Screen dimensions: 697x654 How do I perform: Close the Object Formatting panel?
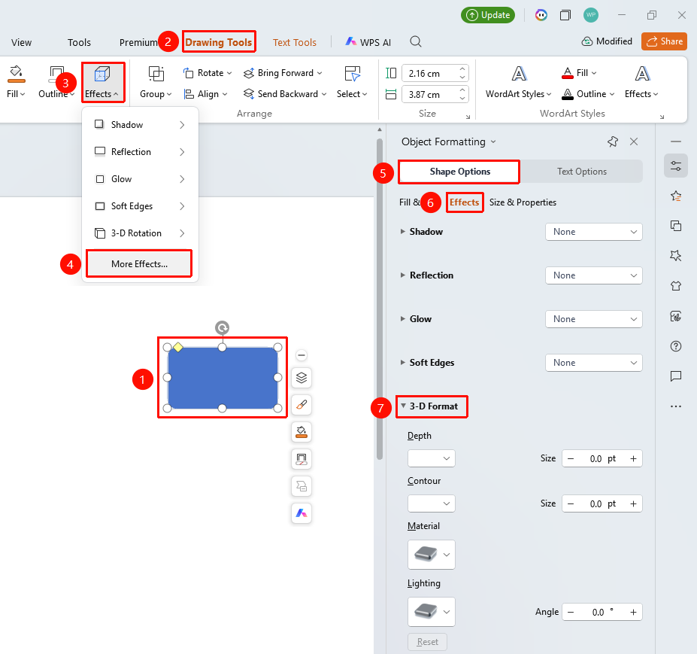634,141
